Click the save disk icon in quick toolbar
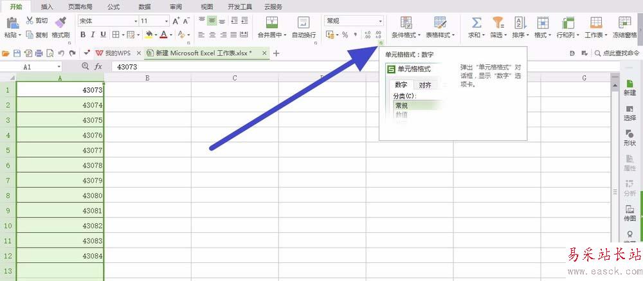The image size is (643, 281). (17, 53)
